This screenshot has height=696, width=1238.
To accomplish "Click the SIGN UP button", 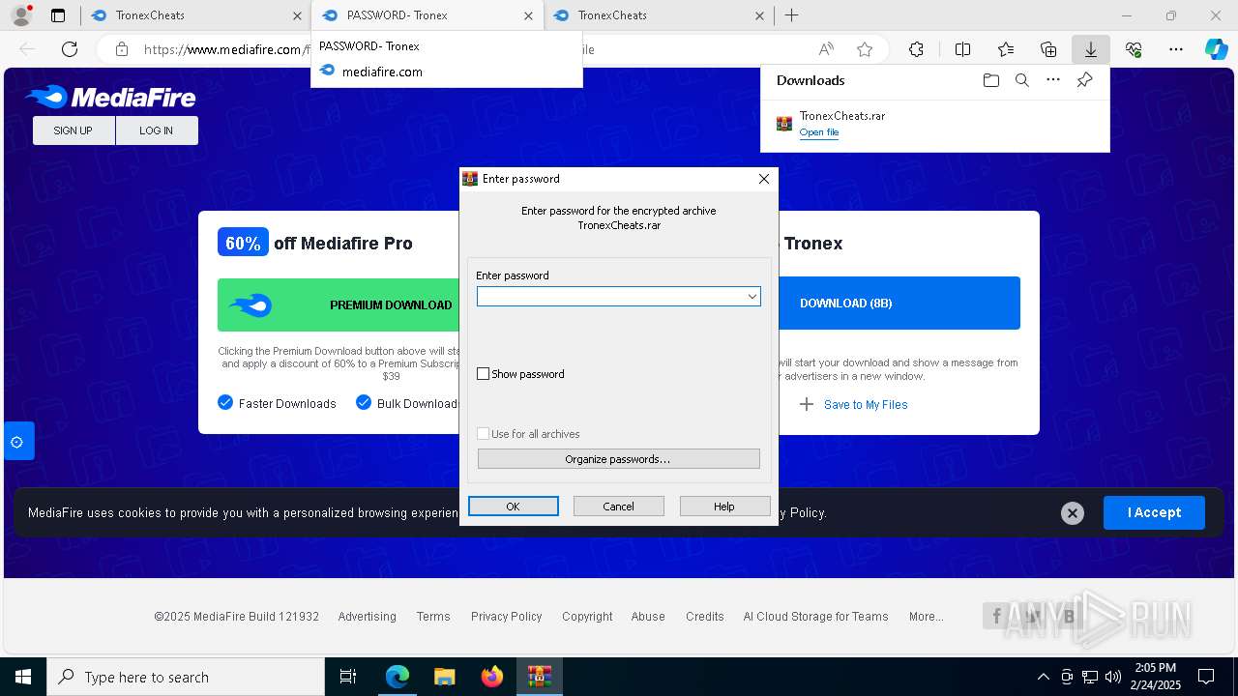I will coord(74,130).
